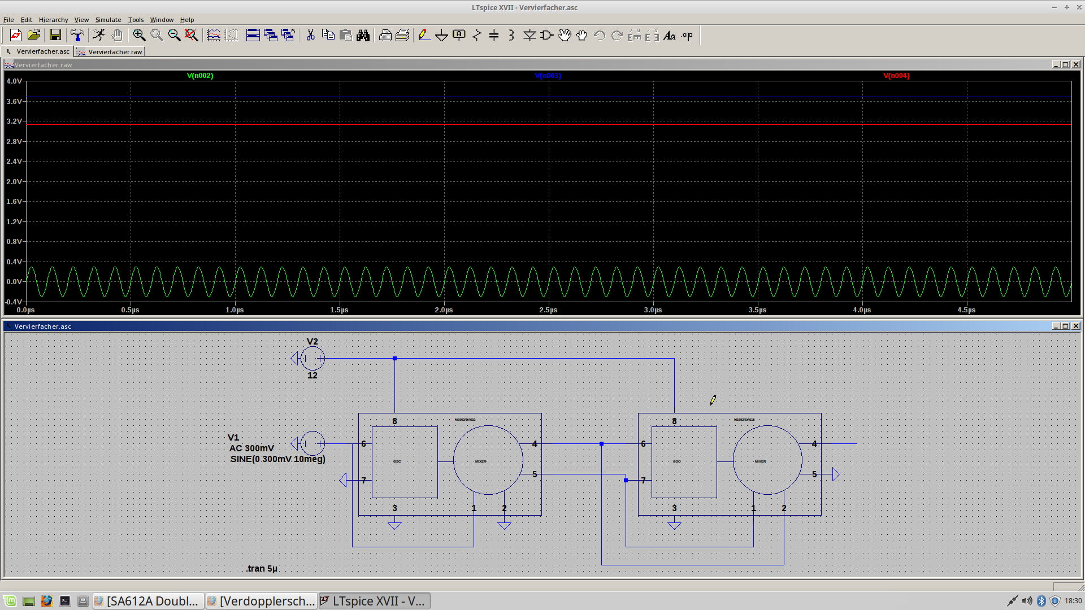Cascade windows using the toolbar icon

click(x=271, y=35)
